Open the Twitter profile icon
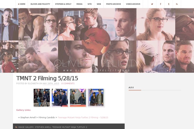Screen dimensions: 194x129 point(152,4)
